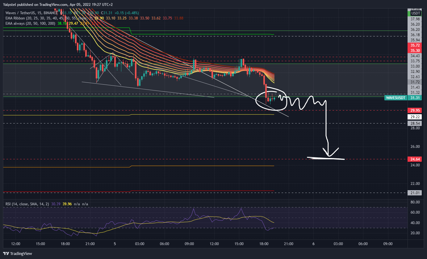Open the USDT currency selector on the price axis

pyautogui.click(x=416, y=13)
